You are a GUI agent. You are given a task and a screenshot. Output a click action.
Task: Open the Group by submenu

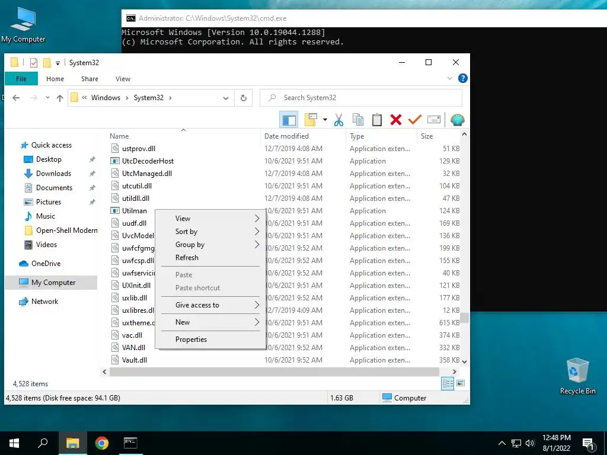[210, 245]
